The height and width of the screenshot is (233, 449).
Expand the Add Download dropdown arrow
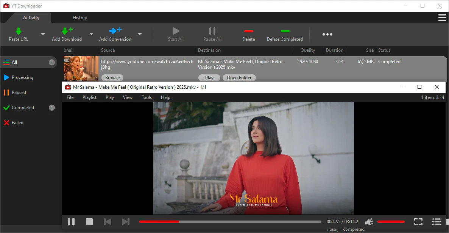91,34
